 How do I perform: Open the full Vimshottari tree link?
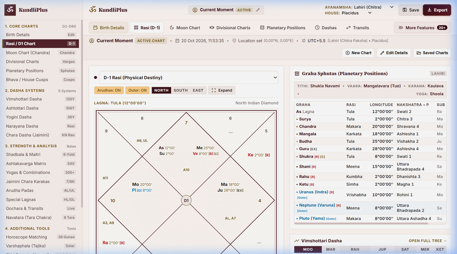coord(428,241)
